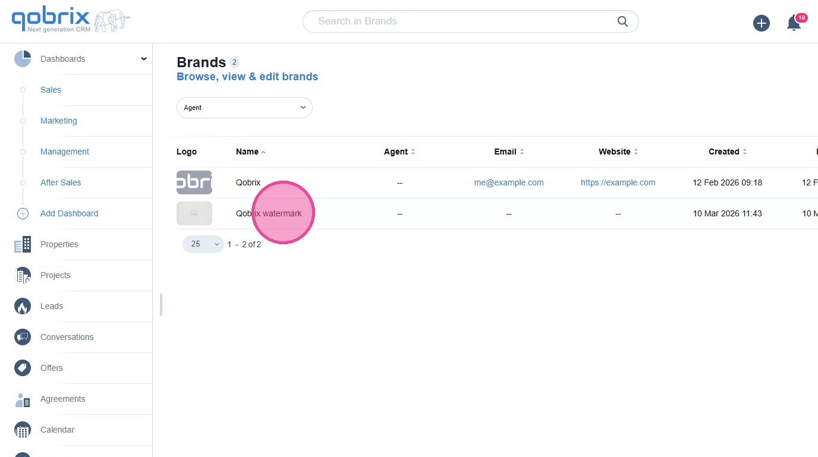This screenshot has width=818, height=457.
Task: Open the Management dashboard
Action: [65, 152]
